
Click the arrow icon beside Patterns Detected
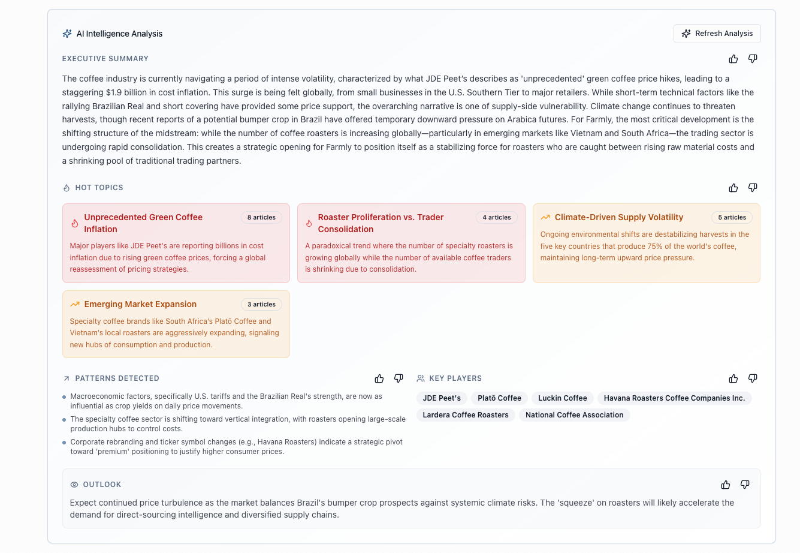[x=66, y=378]
